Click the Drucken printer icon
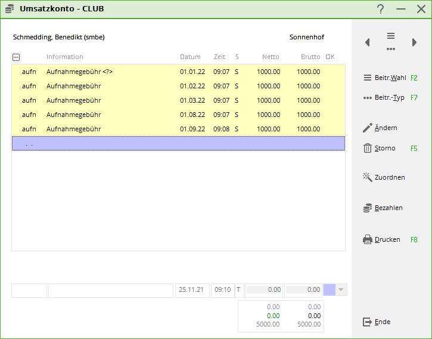This screenshot has height=339, width=432. click(x=367, y=239)
